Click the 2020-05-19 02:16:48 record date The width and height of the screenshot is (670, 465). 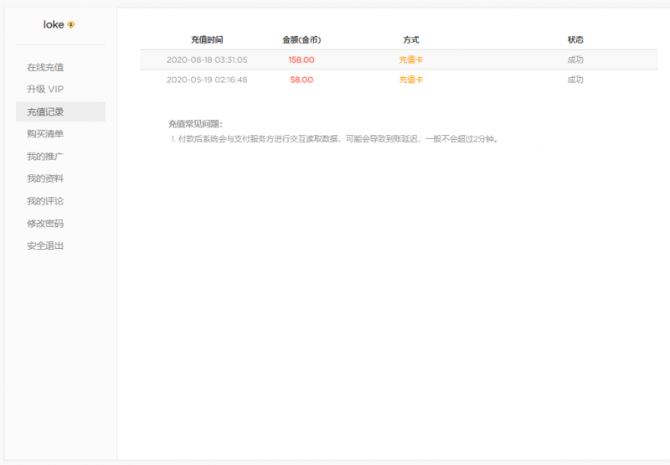coord(207,80)
